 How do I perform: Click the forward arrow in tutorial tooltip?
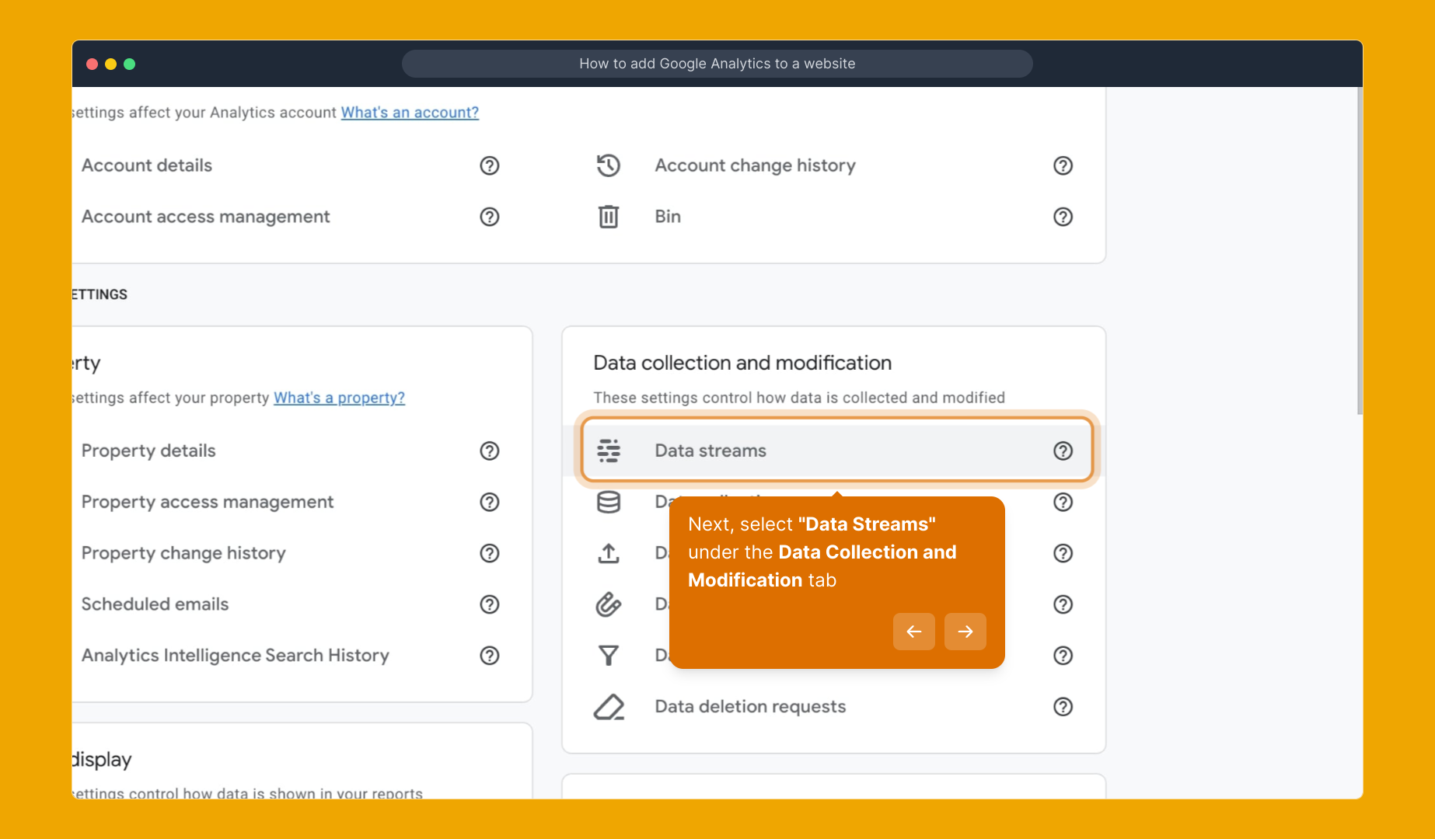[x=965, y=632]
